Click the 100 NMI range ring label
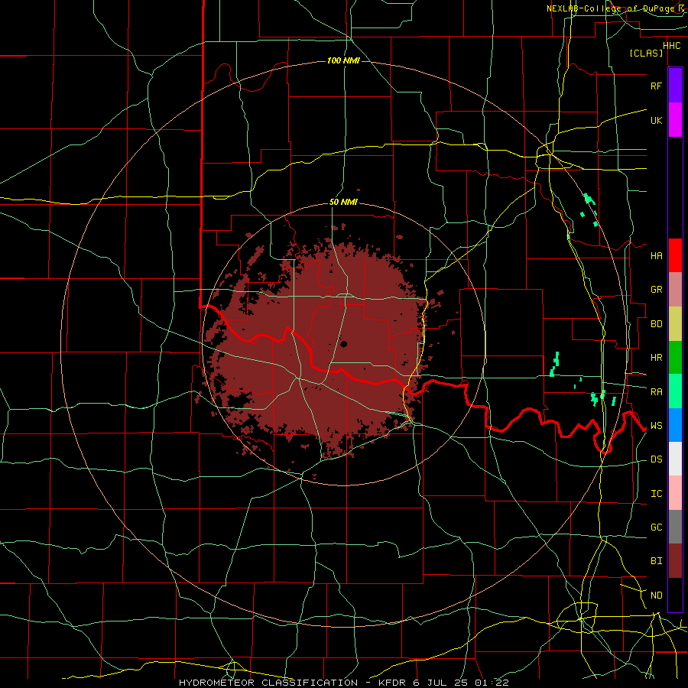Screen dimensions: 688x688 pyautogui.click(x=343, y=60)
